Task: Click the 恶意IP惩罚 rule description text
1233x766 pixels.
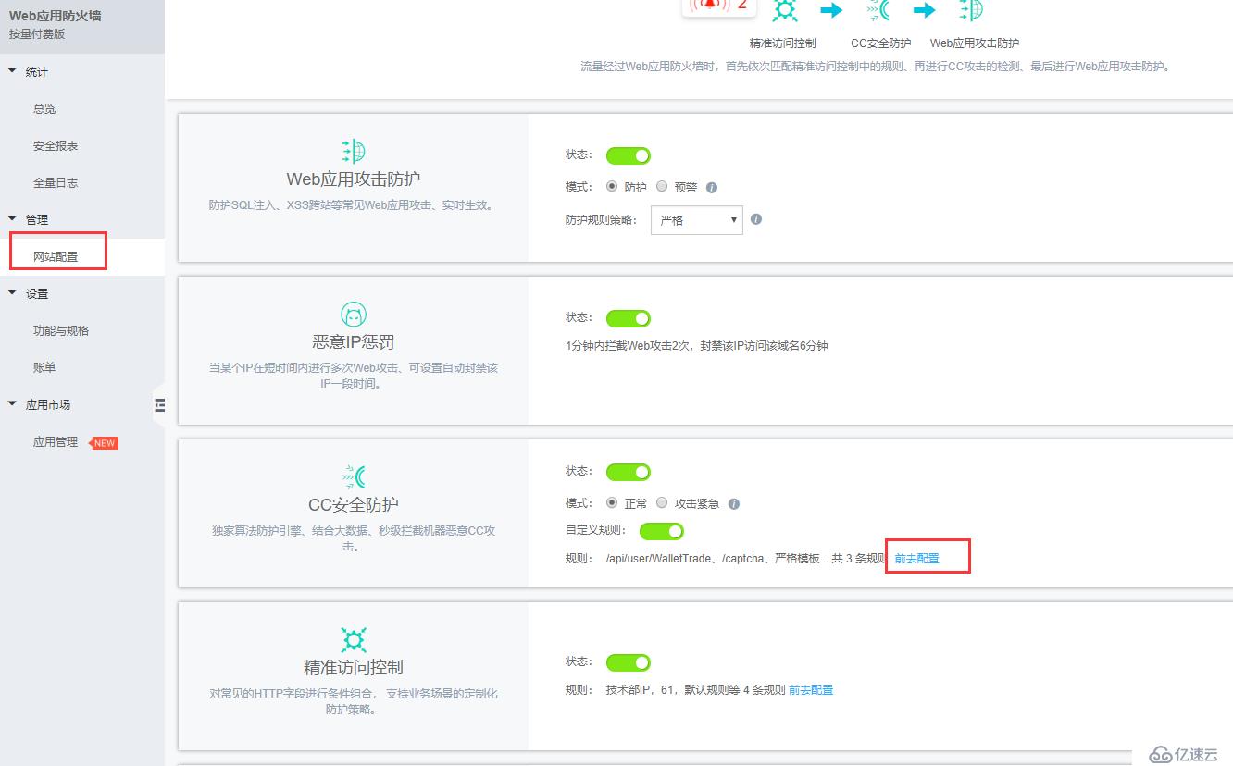Action: coord(696,346)
